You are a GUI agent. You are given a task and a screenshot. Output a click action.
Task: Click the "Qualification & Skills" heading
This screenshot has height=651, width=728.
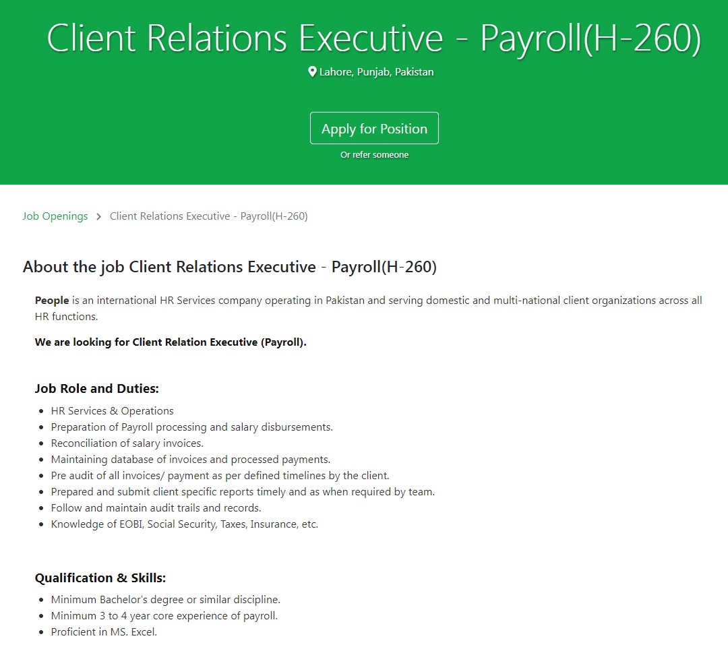pos(100,578)
